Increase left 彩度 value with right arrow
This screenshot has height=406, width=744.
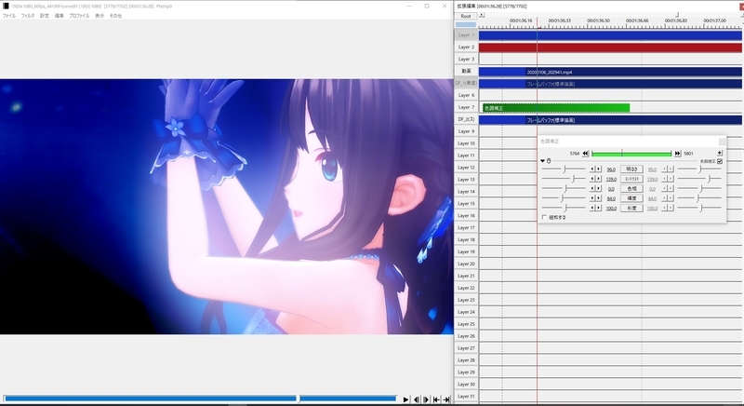(x=598, y=208)
